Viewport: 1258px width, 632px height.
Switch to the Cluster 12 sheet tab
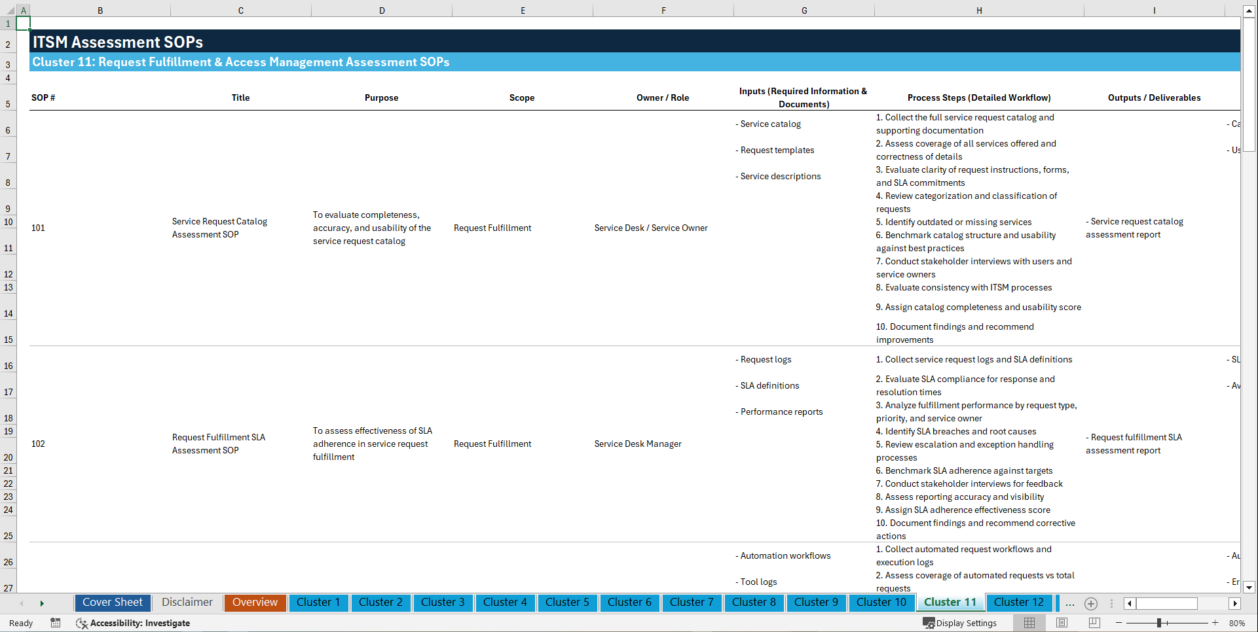click(x=1019, y=603)
